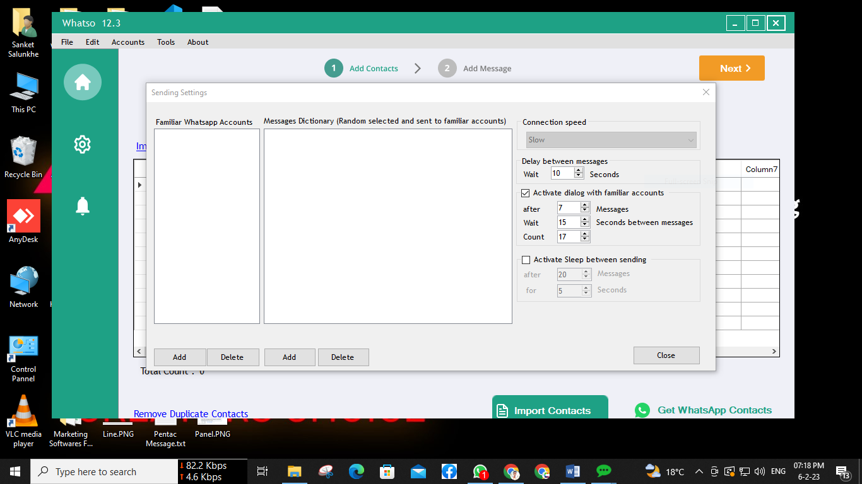Viewport: 862px width, 484px height.
Task: Open the settings gear in sidebar
Action: tap(83, 144)
